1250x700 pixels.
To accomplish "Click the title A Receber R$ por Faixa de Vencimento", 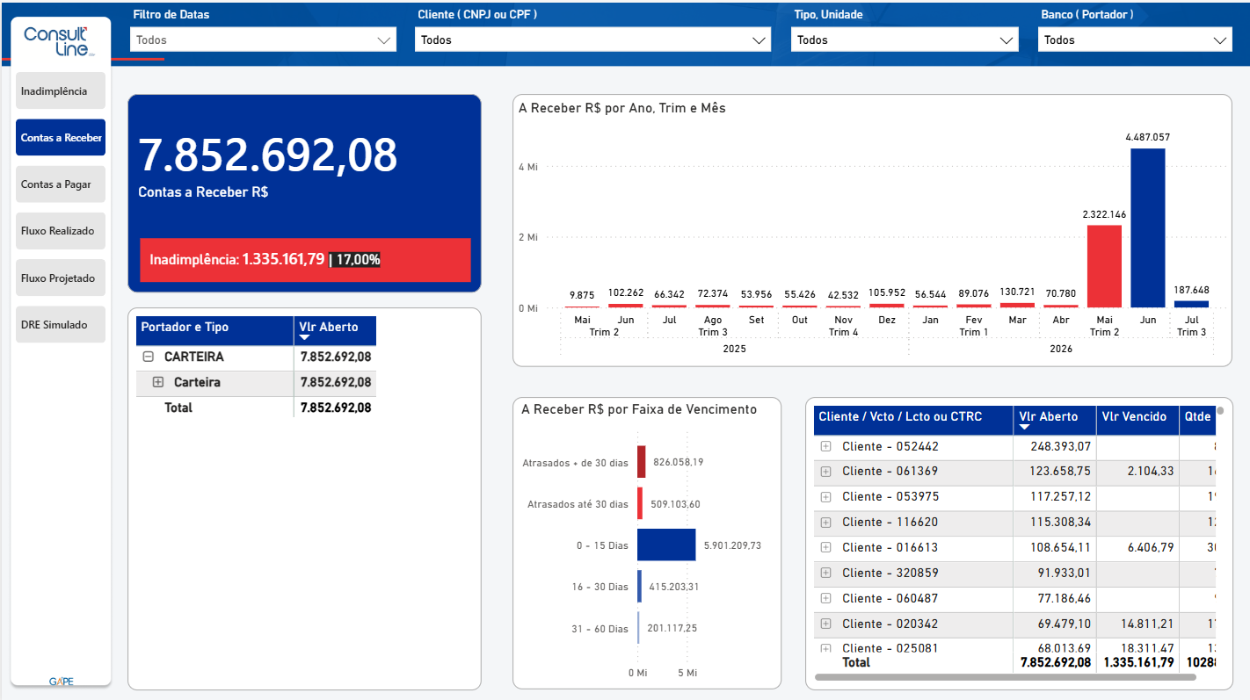I will pyautogui.click(x=639, y=409).
